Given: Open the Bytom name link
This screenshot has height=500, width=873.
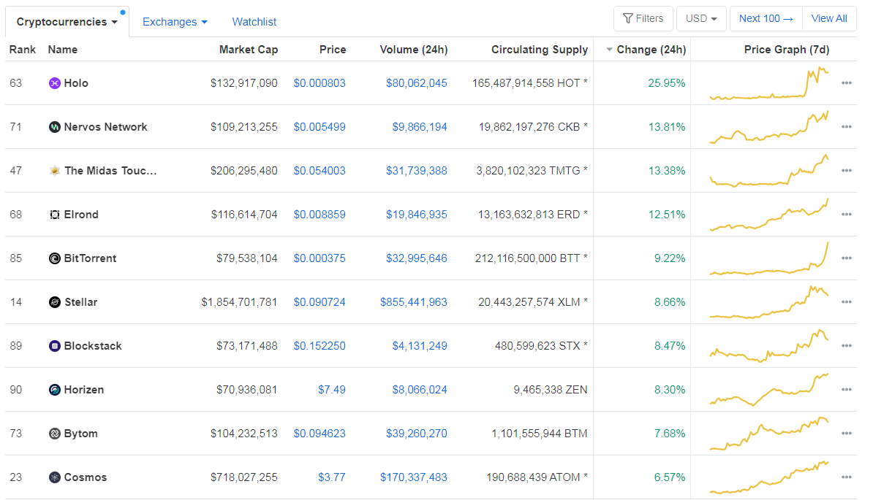Looking at the screenshot, I should (80, 434).
